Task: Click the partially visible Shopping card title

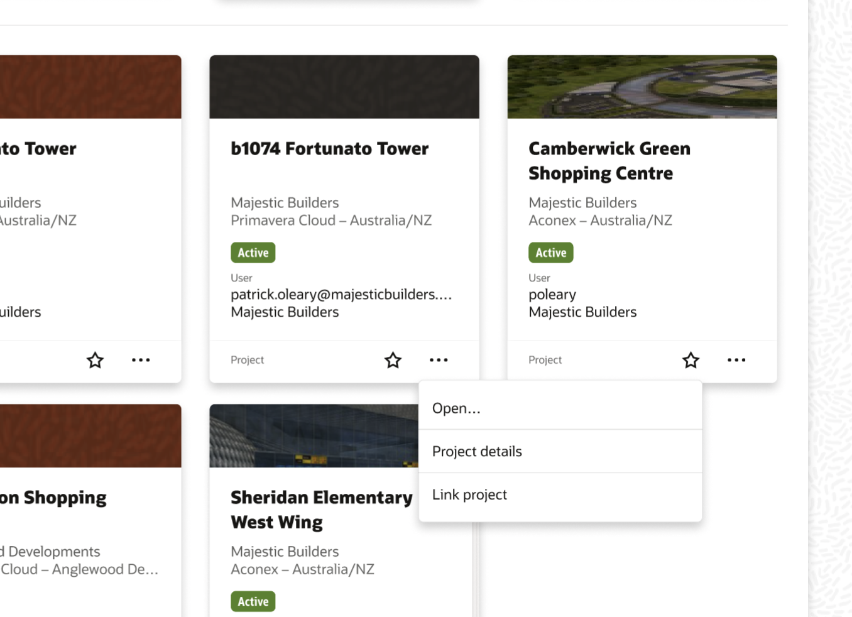Action: 53,498
